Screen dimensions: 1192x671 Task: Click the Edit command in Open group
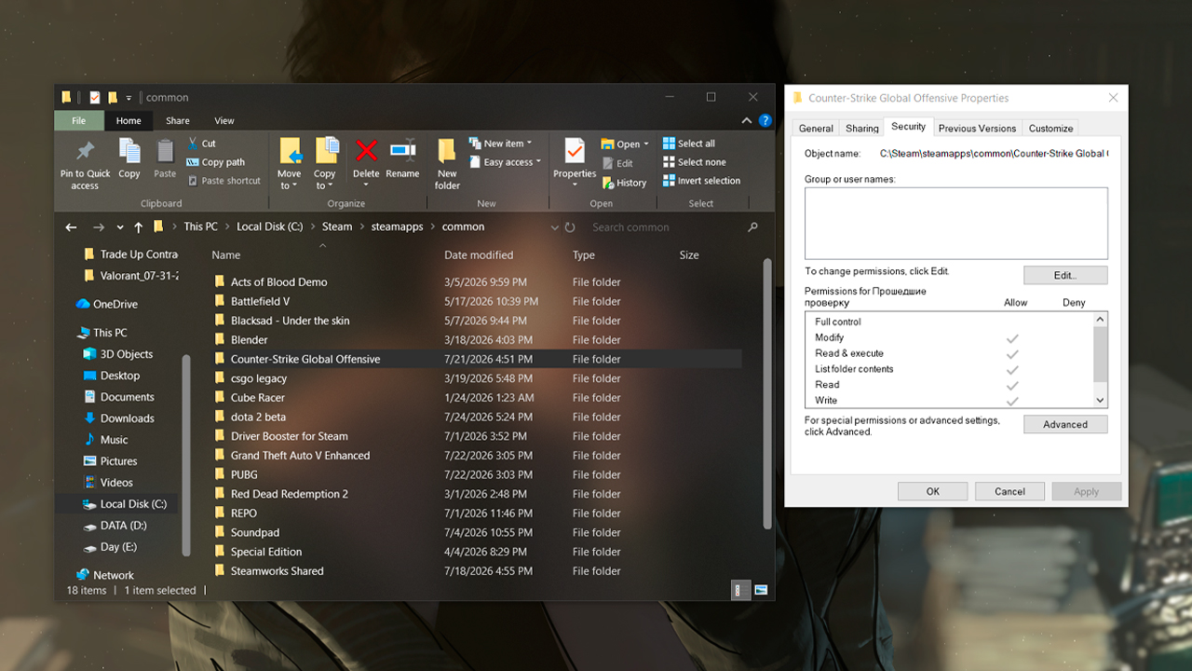point(617,163)
